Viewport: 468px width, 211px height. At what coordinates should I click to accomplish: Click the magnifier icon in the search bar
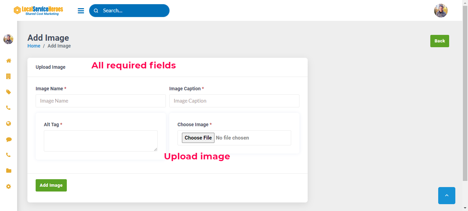coord(96,11)
